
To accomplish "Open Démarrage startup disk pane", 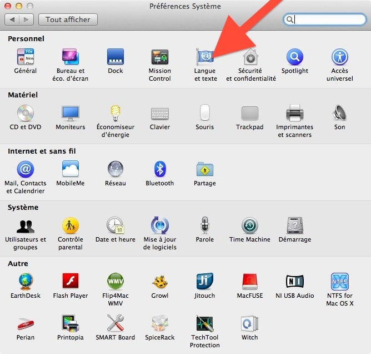I will [x=295, y=225].
